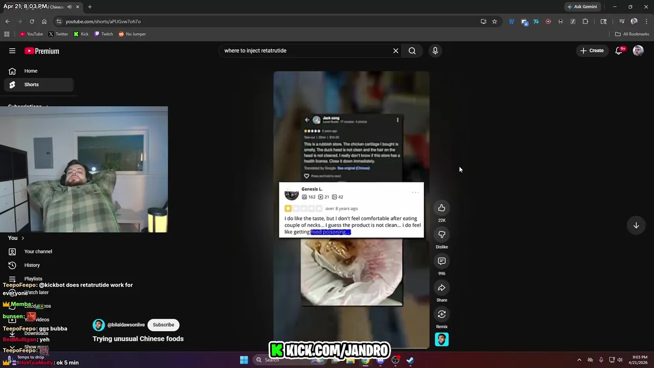View site information icon in address bar
The image size is (654, 368).
tap(59, 21)
